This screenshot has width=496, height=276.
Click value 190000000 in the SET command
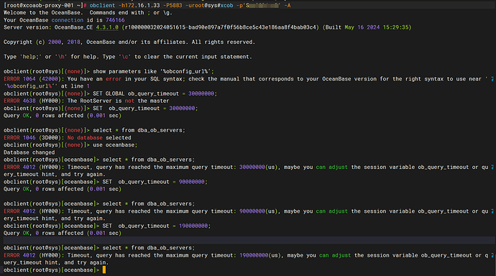point(193,226)
